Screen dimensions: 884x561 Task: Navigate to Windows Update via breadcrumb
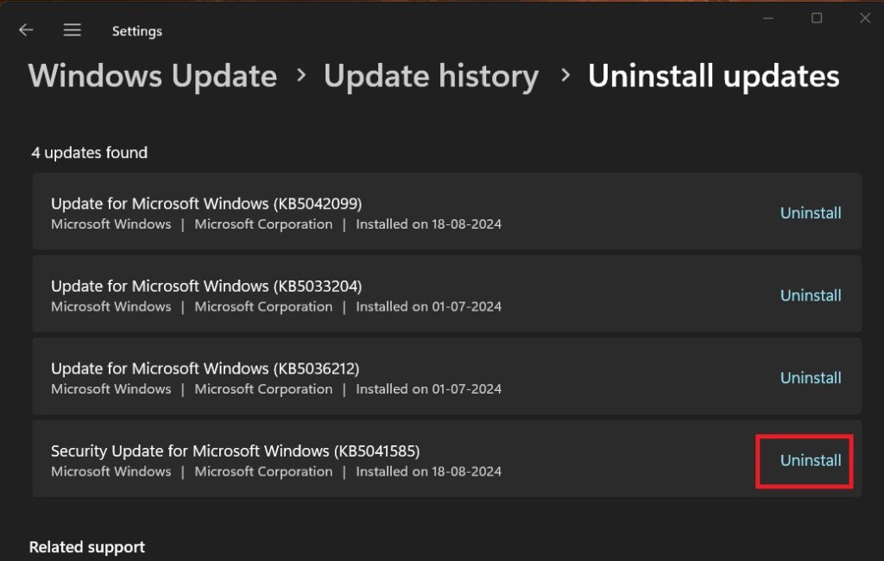[x=152, y=76]
